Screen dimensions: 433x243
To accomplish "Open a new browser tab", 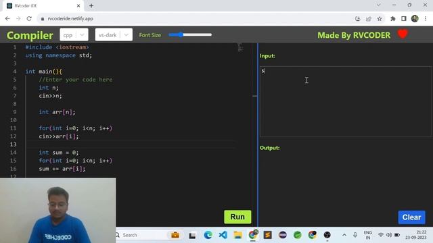I will click(91, 6).
